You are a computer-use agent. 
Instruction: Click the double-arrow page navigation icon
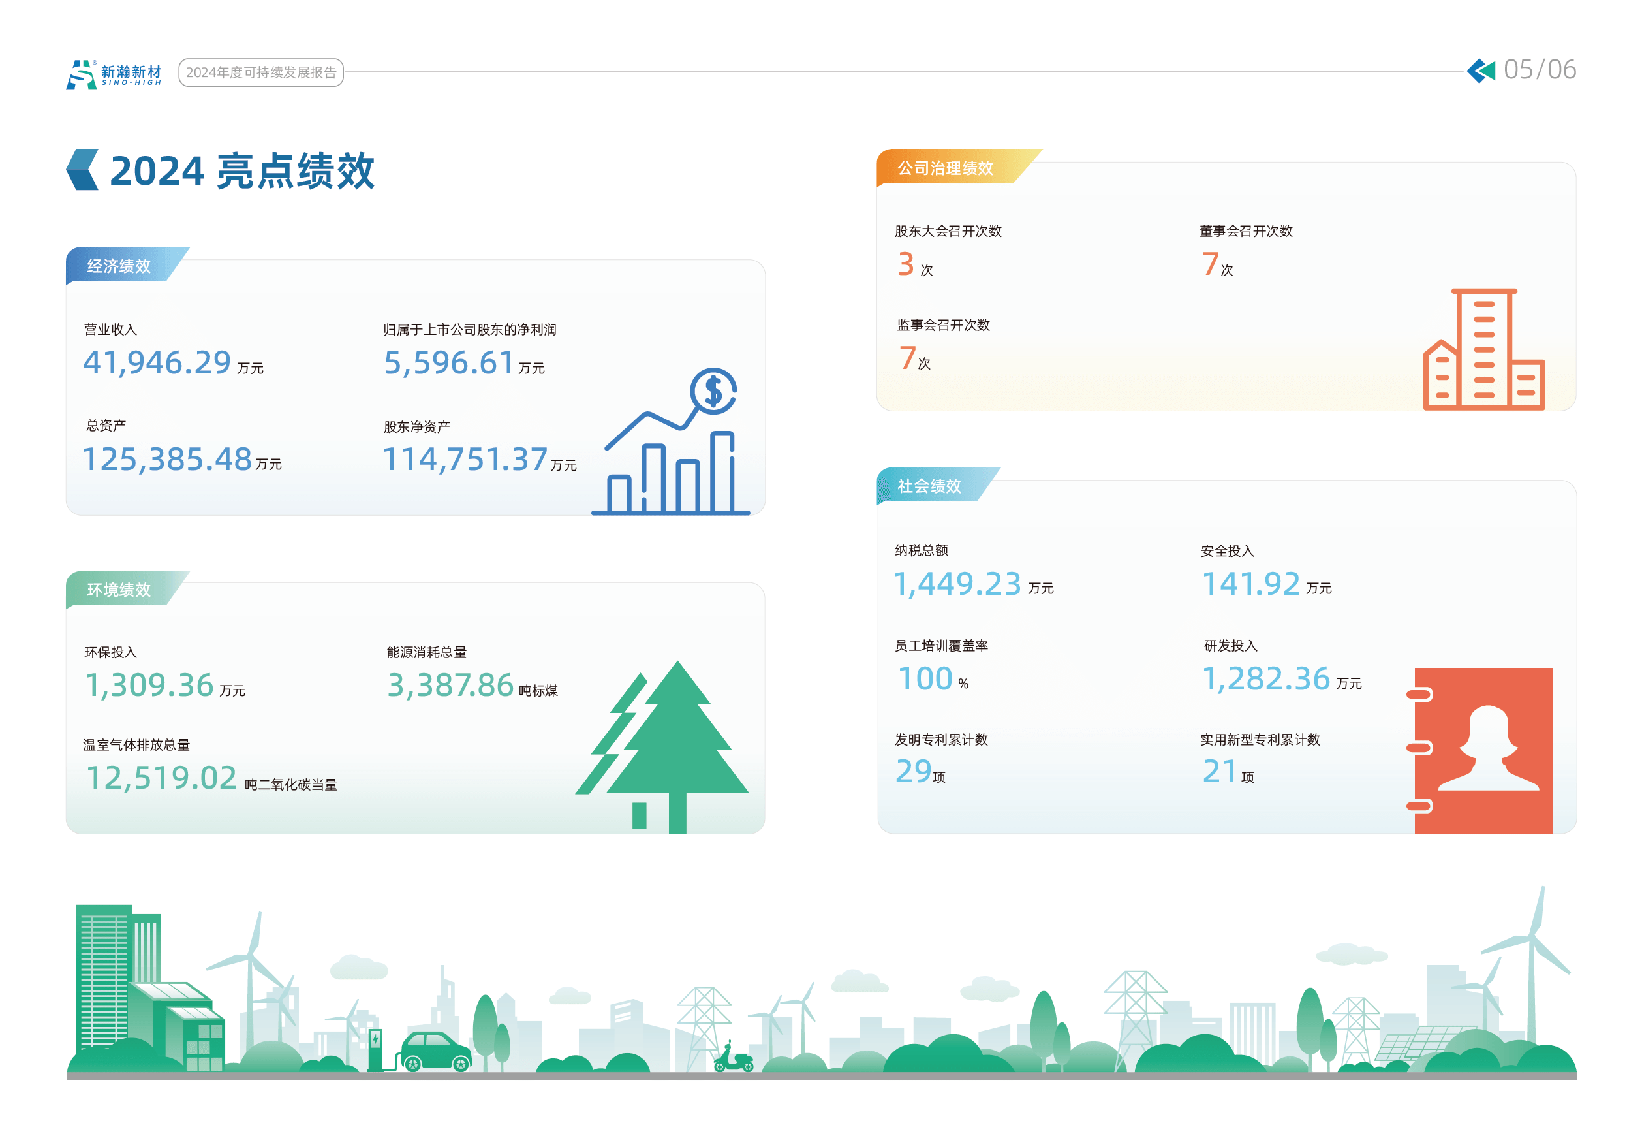(1480, 71)
